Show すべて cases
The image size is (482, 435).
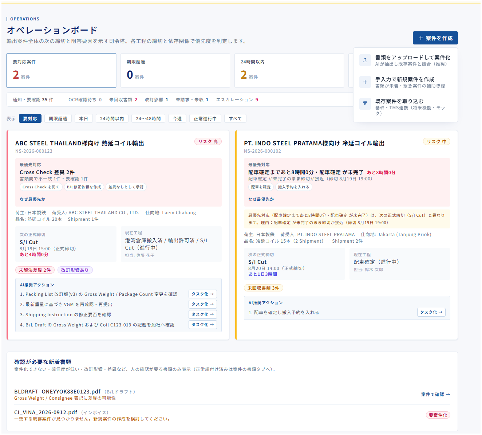pos(235,118)
